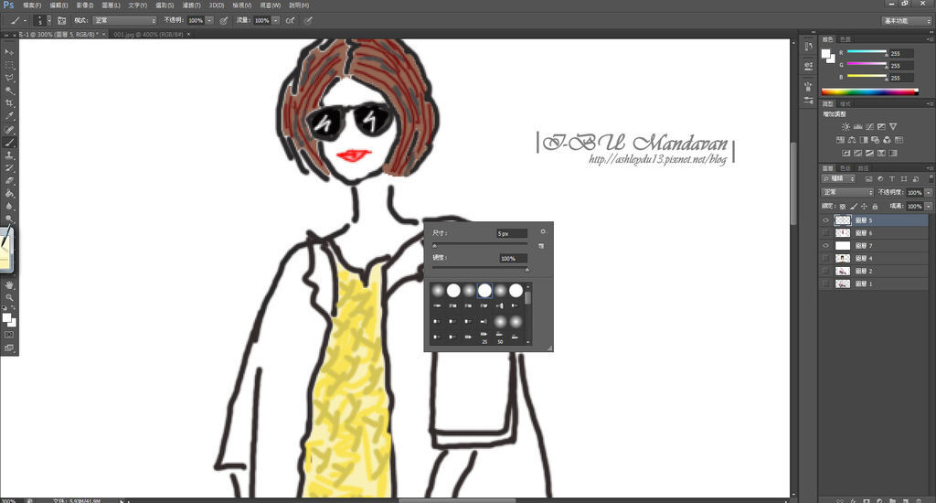Select the Eraser tool
Image resolution: width=936 pixels, height=503 pixels.
tap(9, 181)
